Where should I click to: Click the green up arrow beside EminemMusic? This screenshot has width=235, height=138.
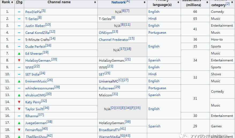pos(19,81)
